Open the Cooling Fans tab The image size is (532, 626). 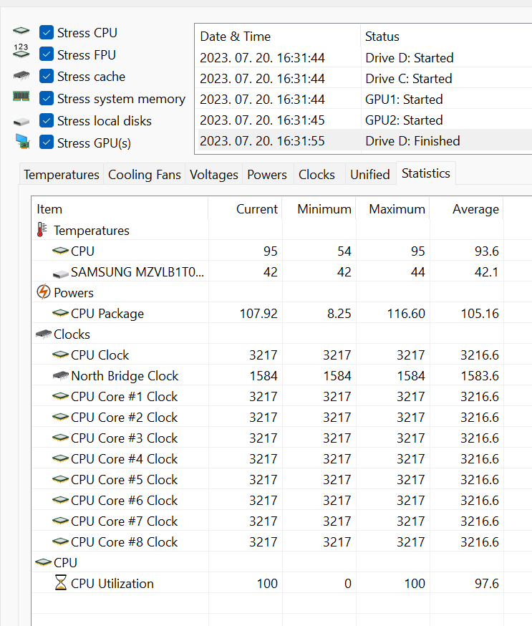pos(145,175)
